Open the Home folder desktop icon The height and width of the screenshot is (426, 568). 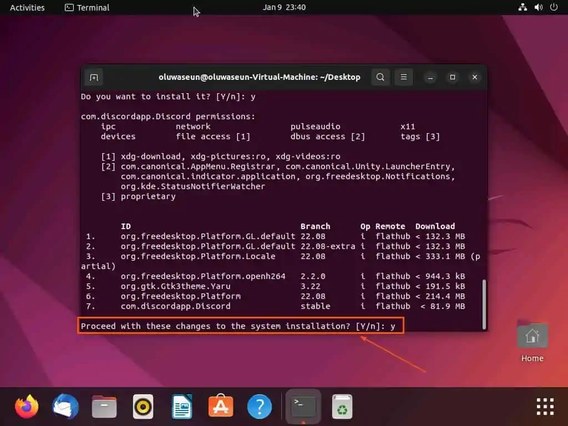tap(532, 341)
